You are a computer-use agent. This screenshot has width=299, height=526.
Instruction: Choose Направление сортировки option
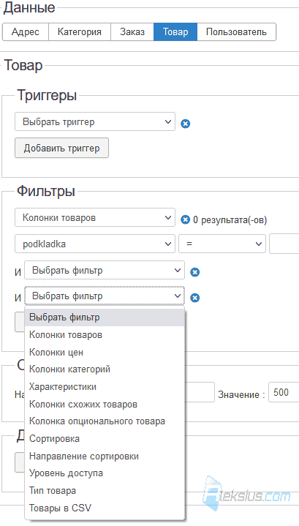pyautogui.click(x=105, y=457)
